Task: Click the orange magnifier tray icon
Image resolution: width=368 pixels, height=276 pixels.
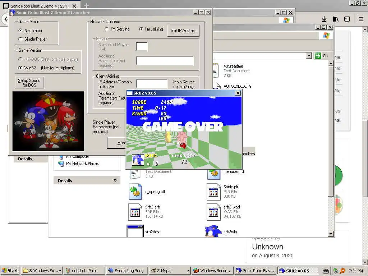Action: (x=343, y=271)
